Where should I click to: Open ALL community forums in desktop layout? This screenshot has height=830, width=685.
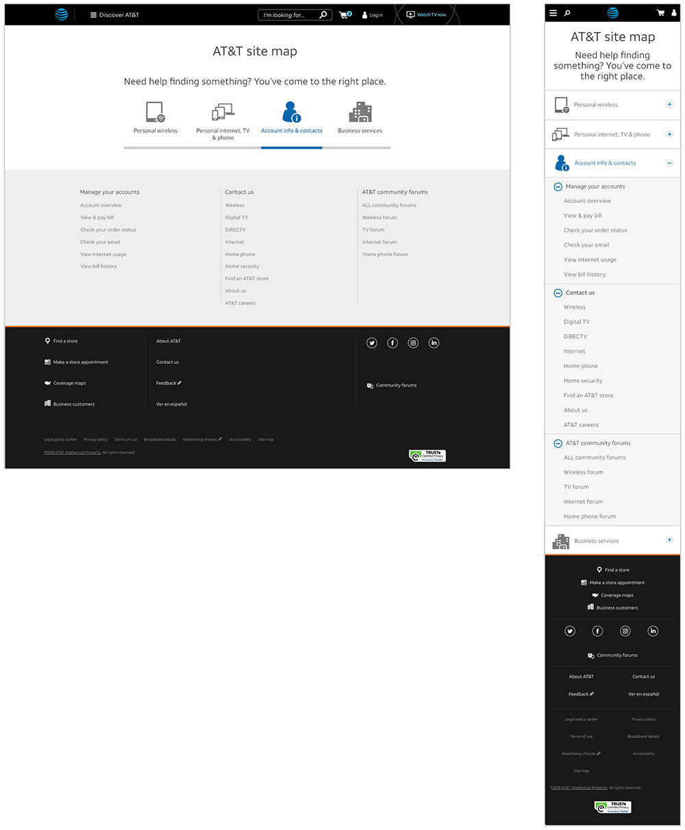pyautogui.click(x=389, y=206)
